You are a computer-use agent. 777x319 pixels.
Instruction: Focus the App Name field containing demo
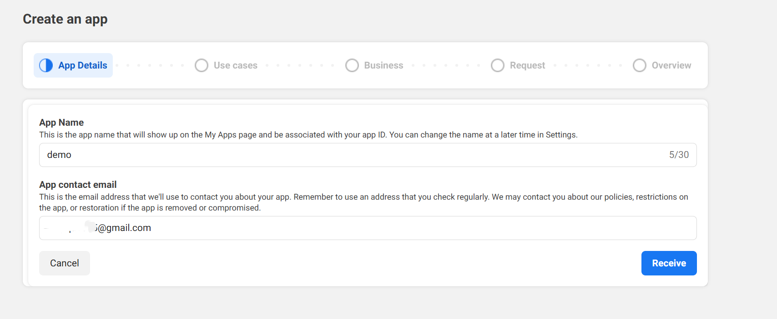pyautogui.click(x=346, y=155)
